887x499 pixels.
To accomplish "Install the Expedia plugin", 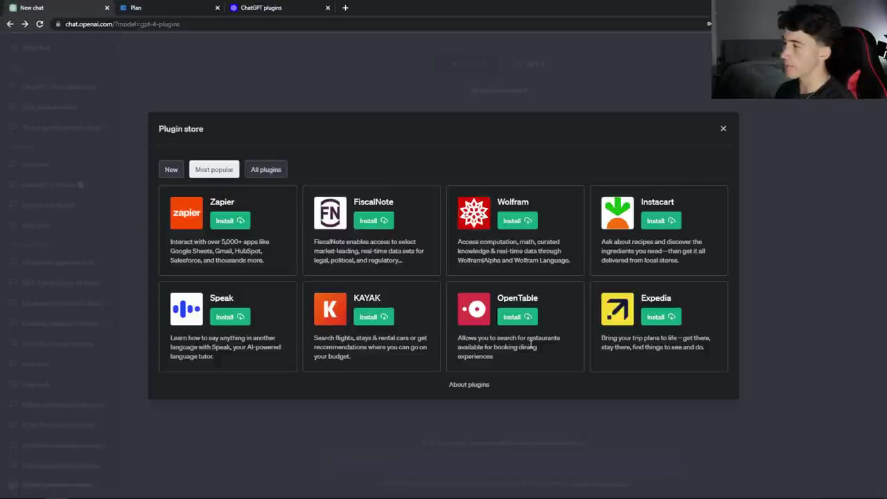I will (661, 317).
